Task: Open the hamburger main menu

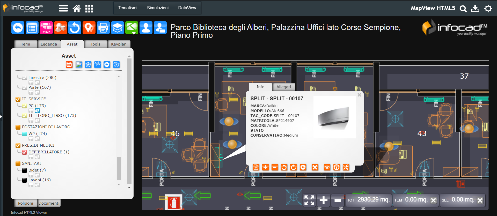Action: click(x=63, y=8)
